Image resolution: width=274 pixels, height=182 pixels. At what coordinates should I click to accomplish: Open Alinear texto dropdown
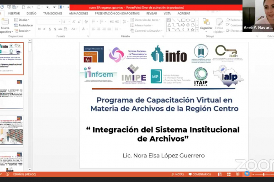click(142, 25)
